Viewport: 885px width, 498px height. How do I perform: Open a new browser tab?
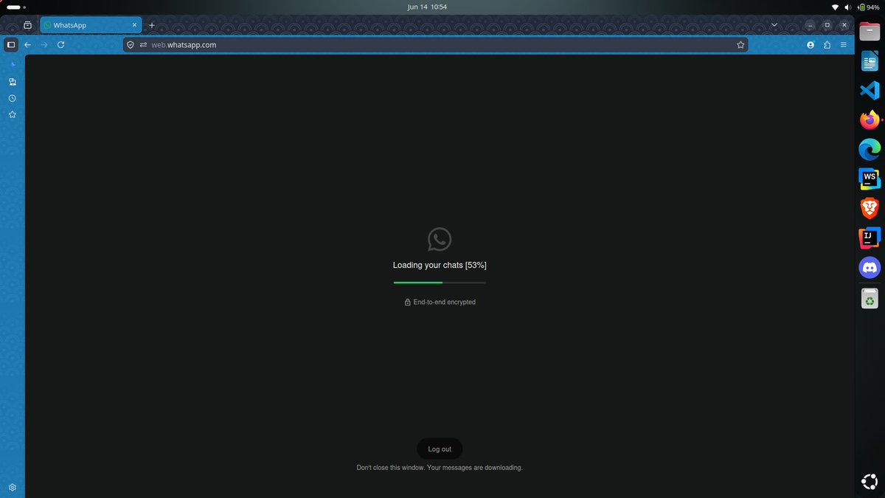point(152,25)
